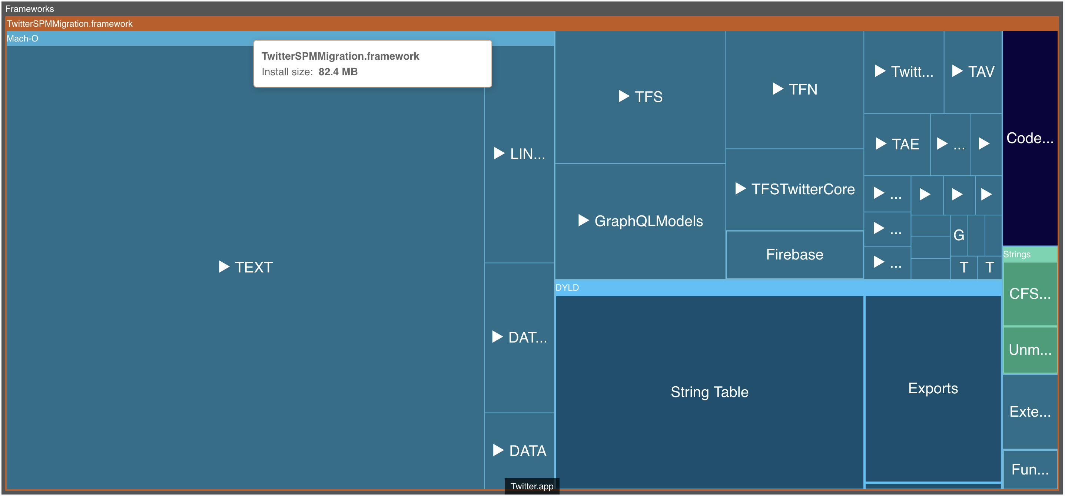The height and width of the screenshot is (496, 1065).
Task: Expand the GraphQLModels module
Action: point(584,221)
